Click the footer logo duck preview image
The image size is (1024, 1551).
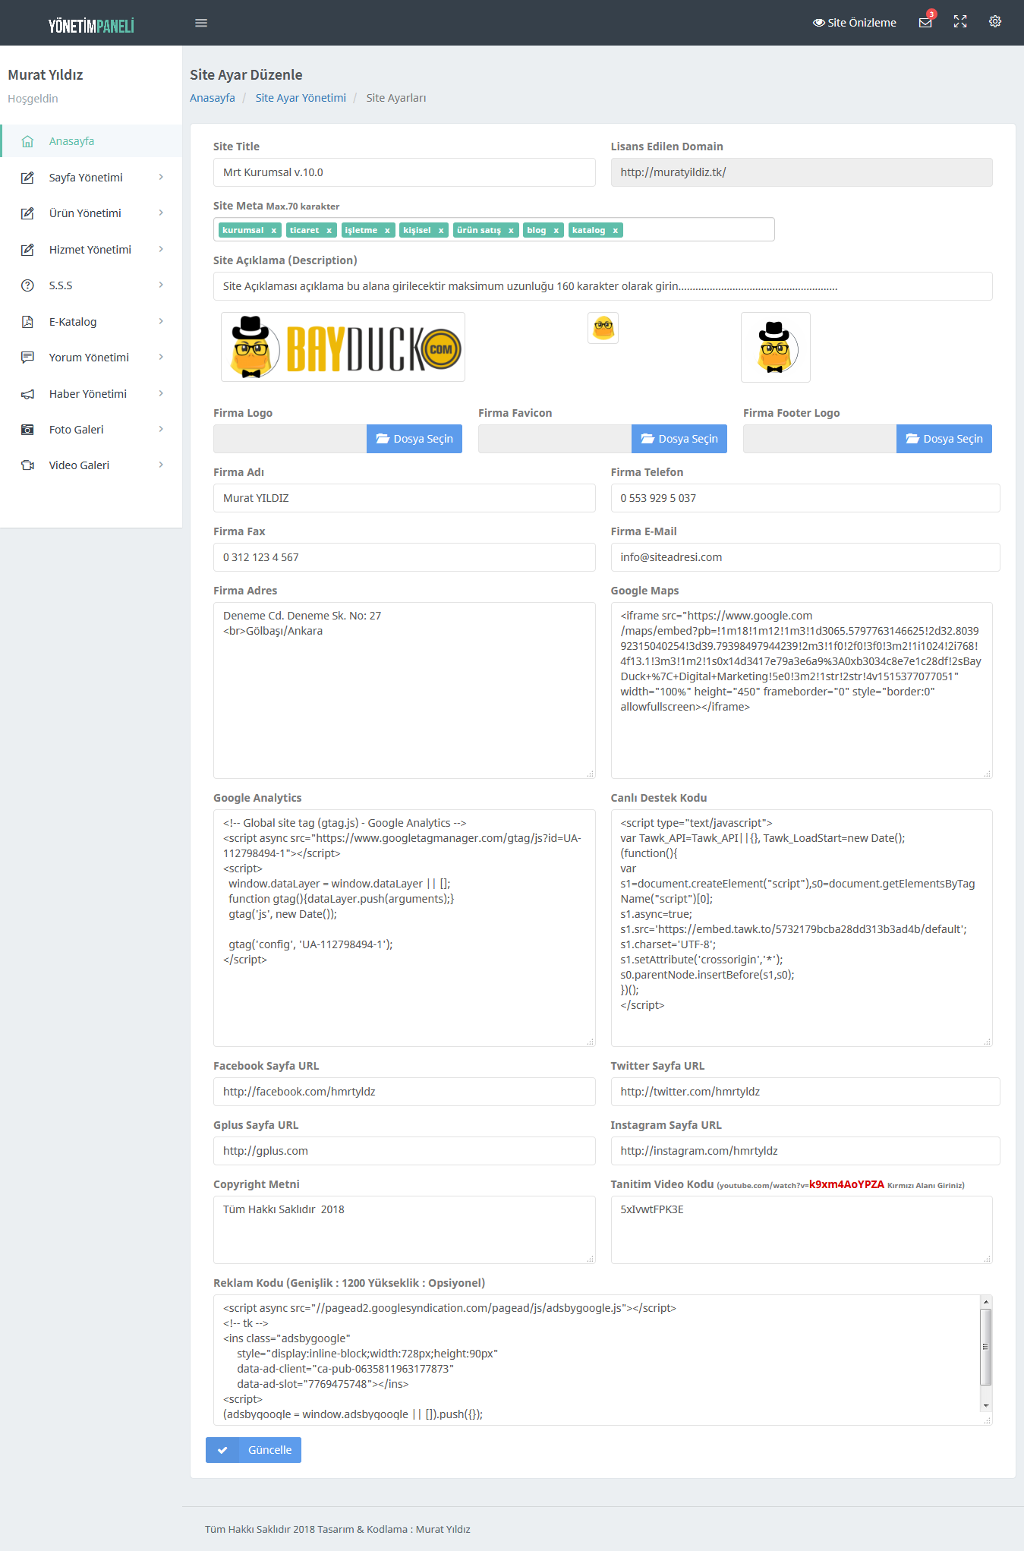click(x=776, y=347)
